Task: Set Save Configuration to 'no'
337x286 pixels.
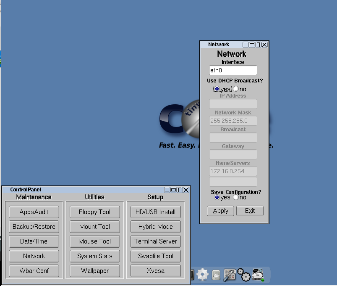Action: pyautogui.click(x=236, y=197)
